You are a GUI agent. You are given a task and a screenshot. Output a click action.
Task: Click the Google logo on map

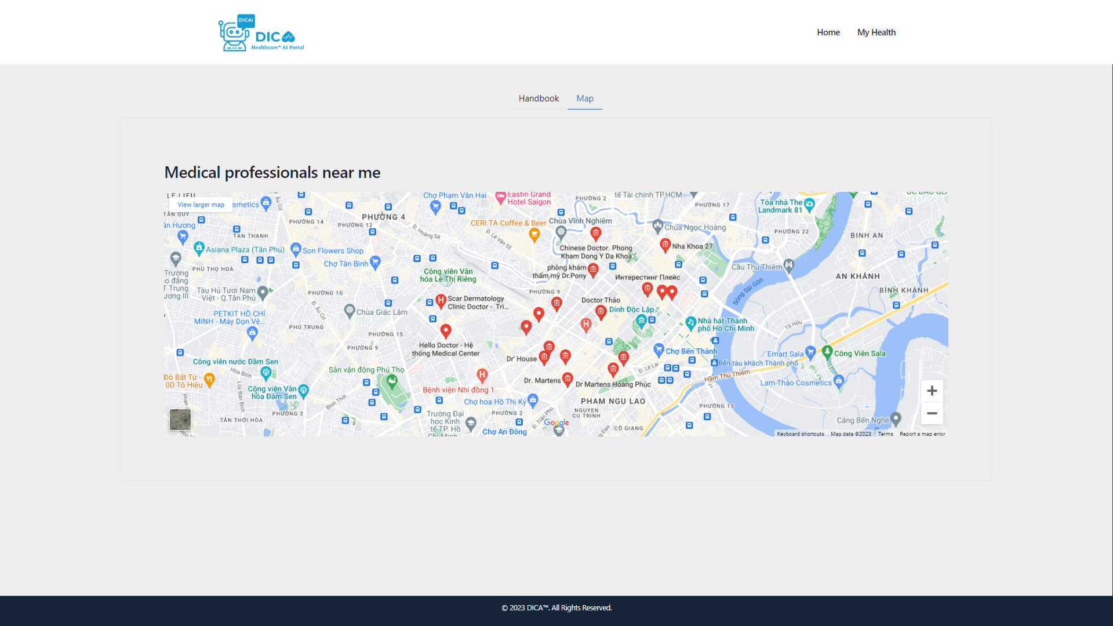click(x=556, y=423)
